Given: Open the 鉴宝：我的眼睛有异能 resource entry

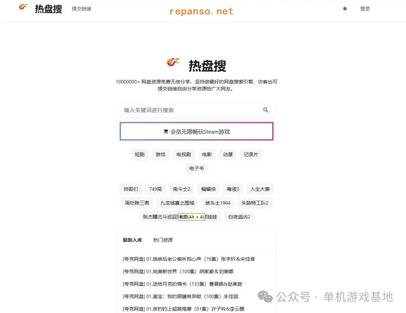Looking at the screenshot, I should (x=180, y=296).
